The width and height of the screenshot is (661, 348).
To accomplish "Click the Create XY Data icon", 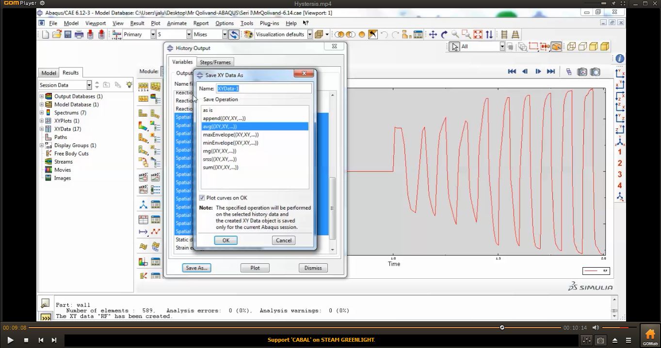I will (144, 220).
